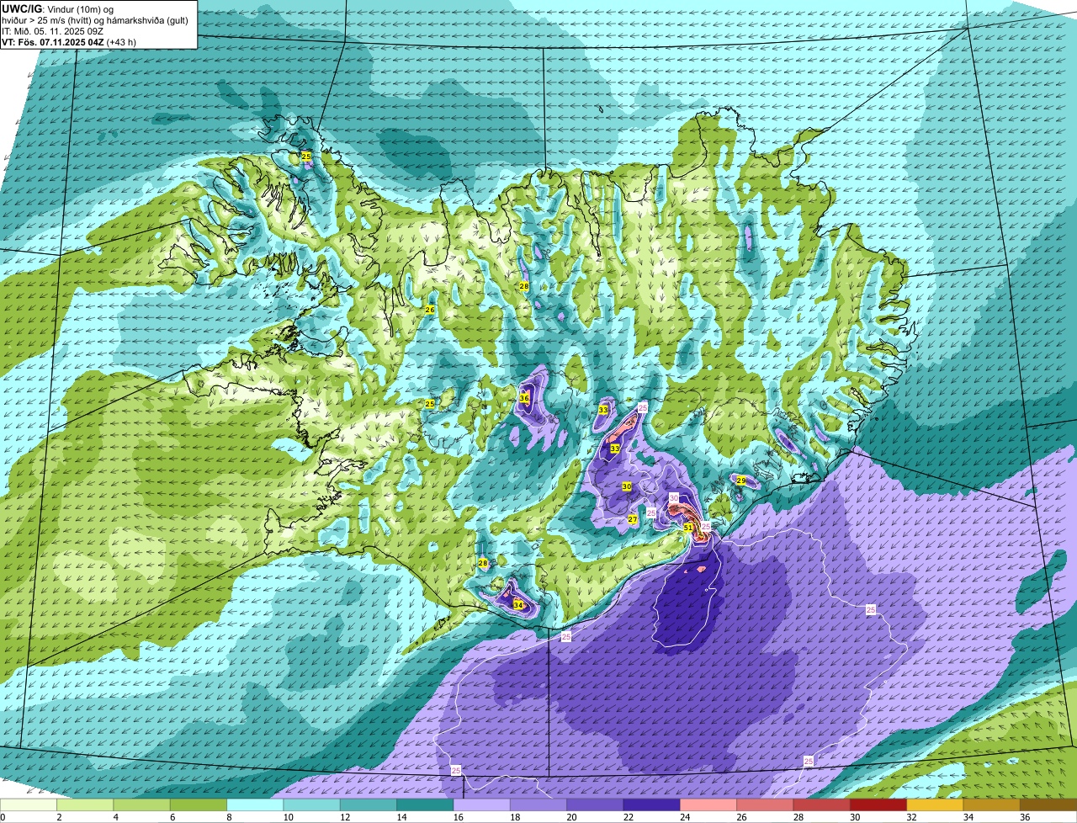Pick the 24–26 m/s pink legend swatch
Screen dimensions: 1077x823
[708, 805]
